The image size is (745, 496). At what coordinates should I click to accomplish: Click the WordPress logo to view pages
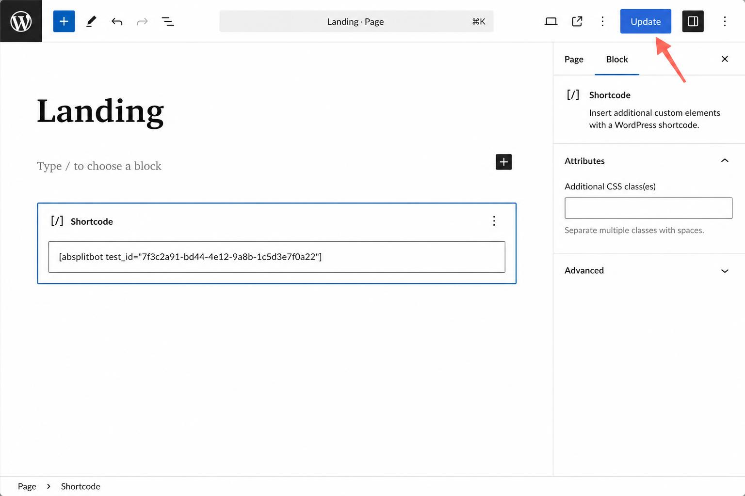(21, 21)
